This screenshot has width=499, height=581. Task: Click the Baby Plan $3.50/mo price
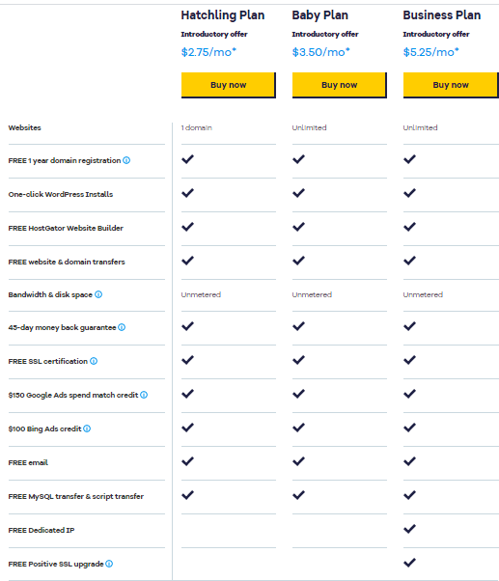320,52
